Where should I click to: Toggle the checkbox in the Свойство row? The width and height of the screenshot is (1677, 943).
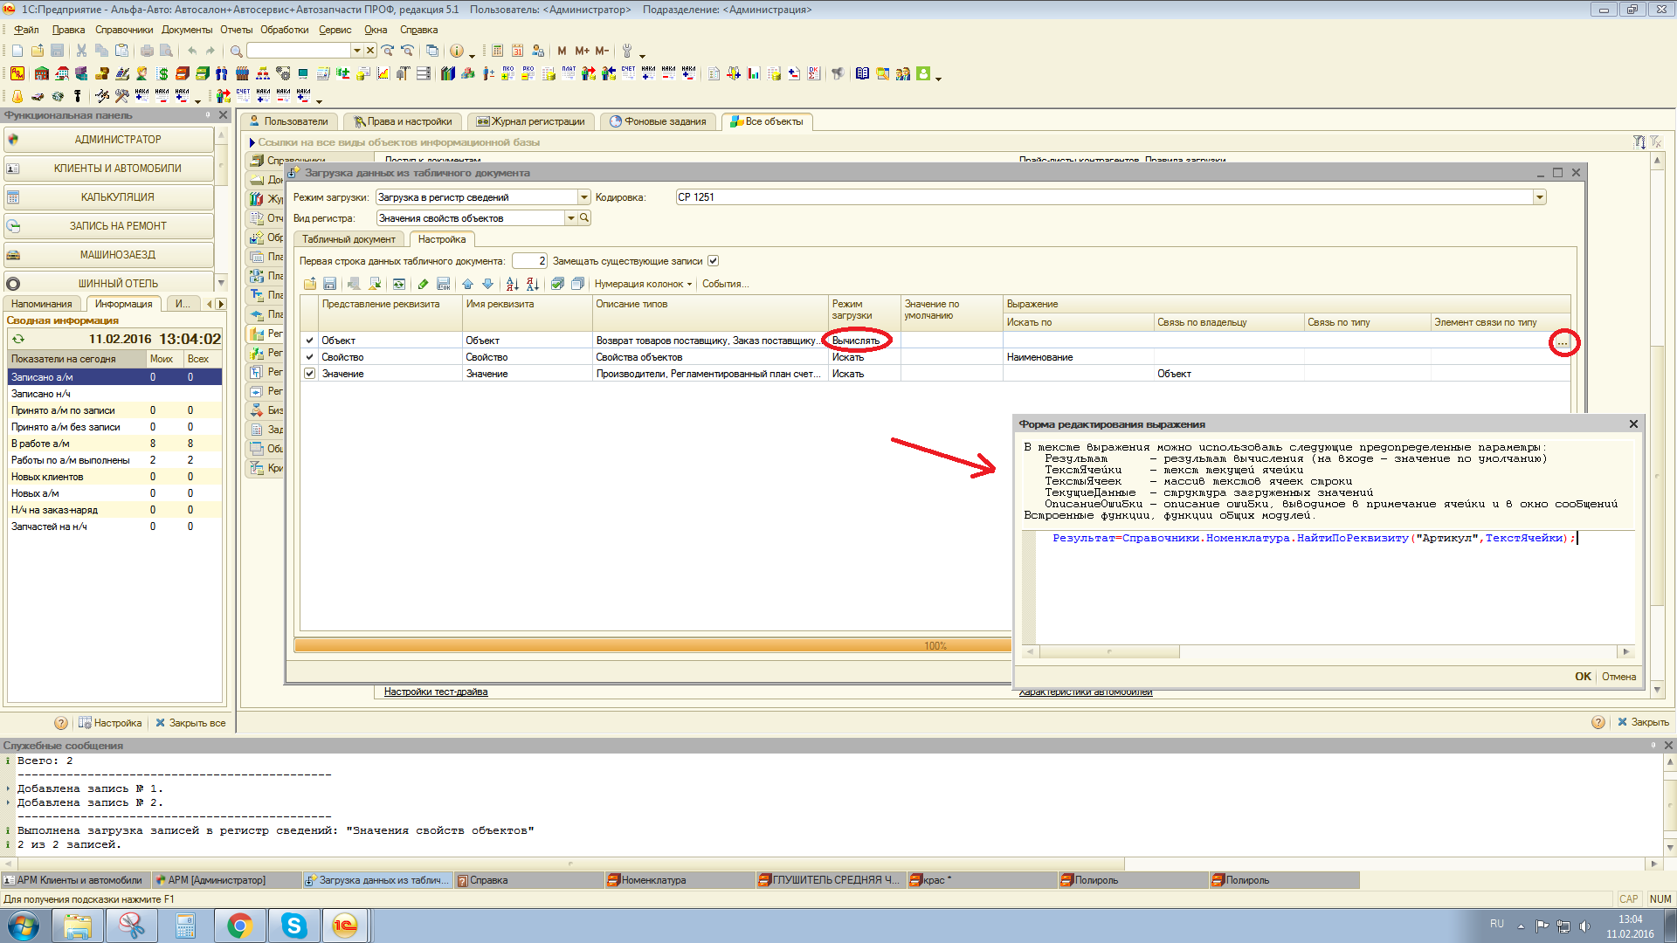tap(309, 357)
